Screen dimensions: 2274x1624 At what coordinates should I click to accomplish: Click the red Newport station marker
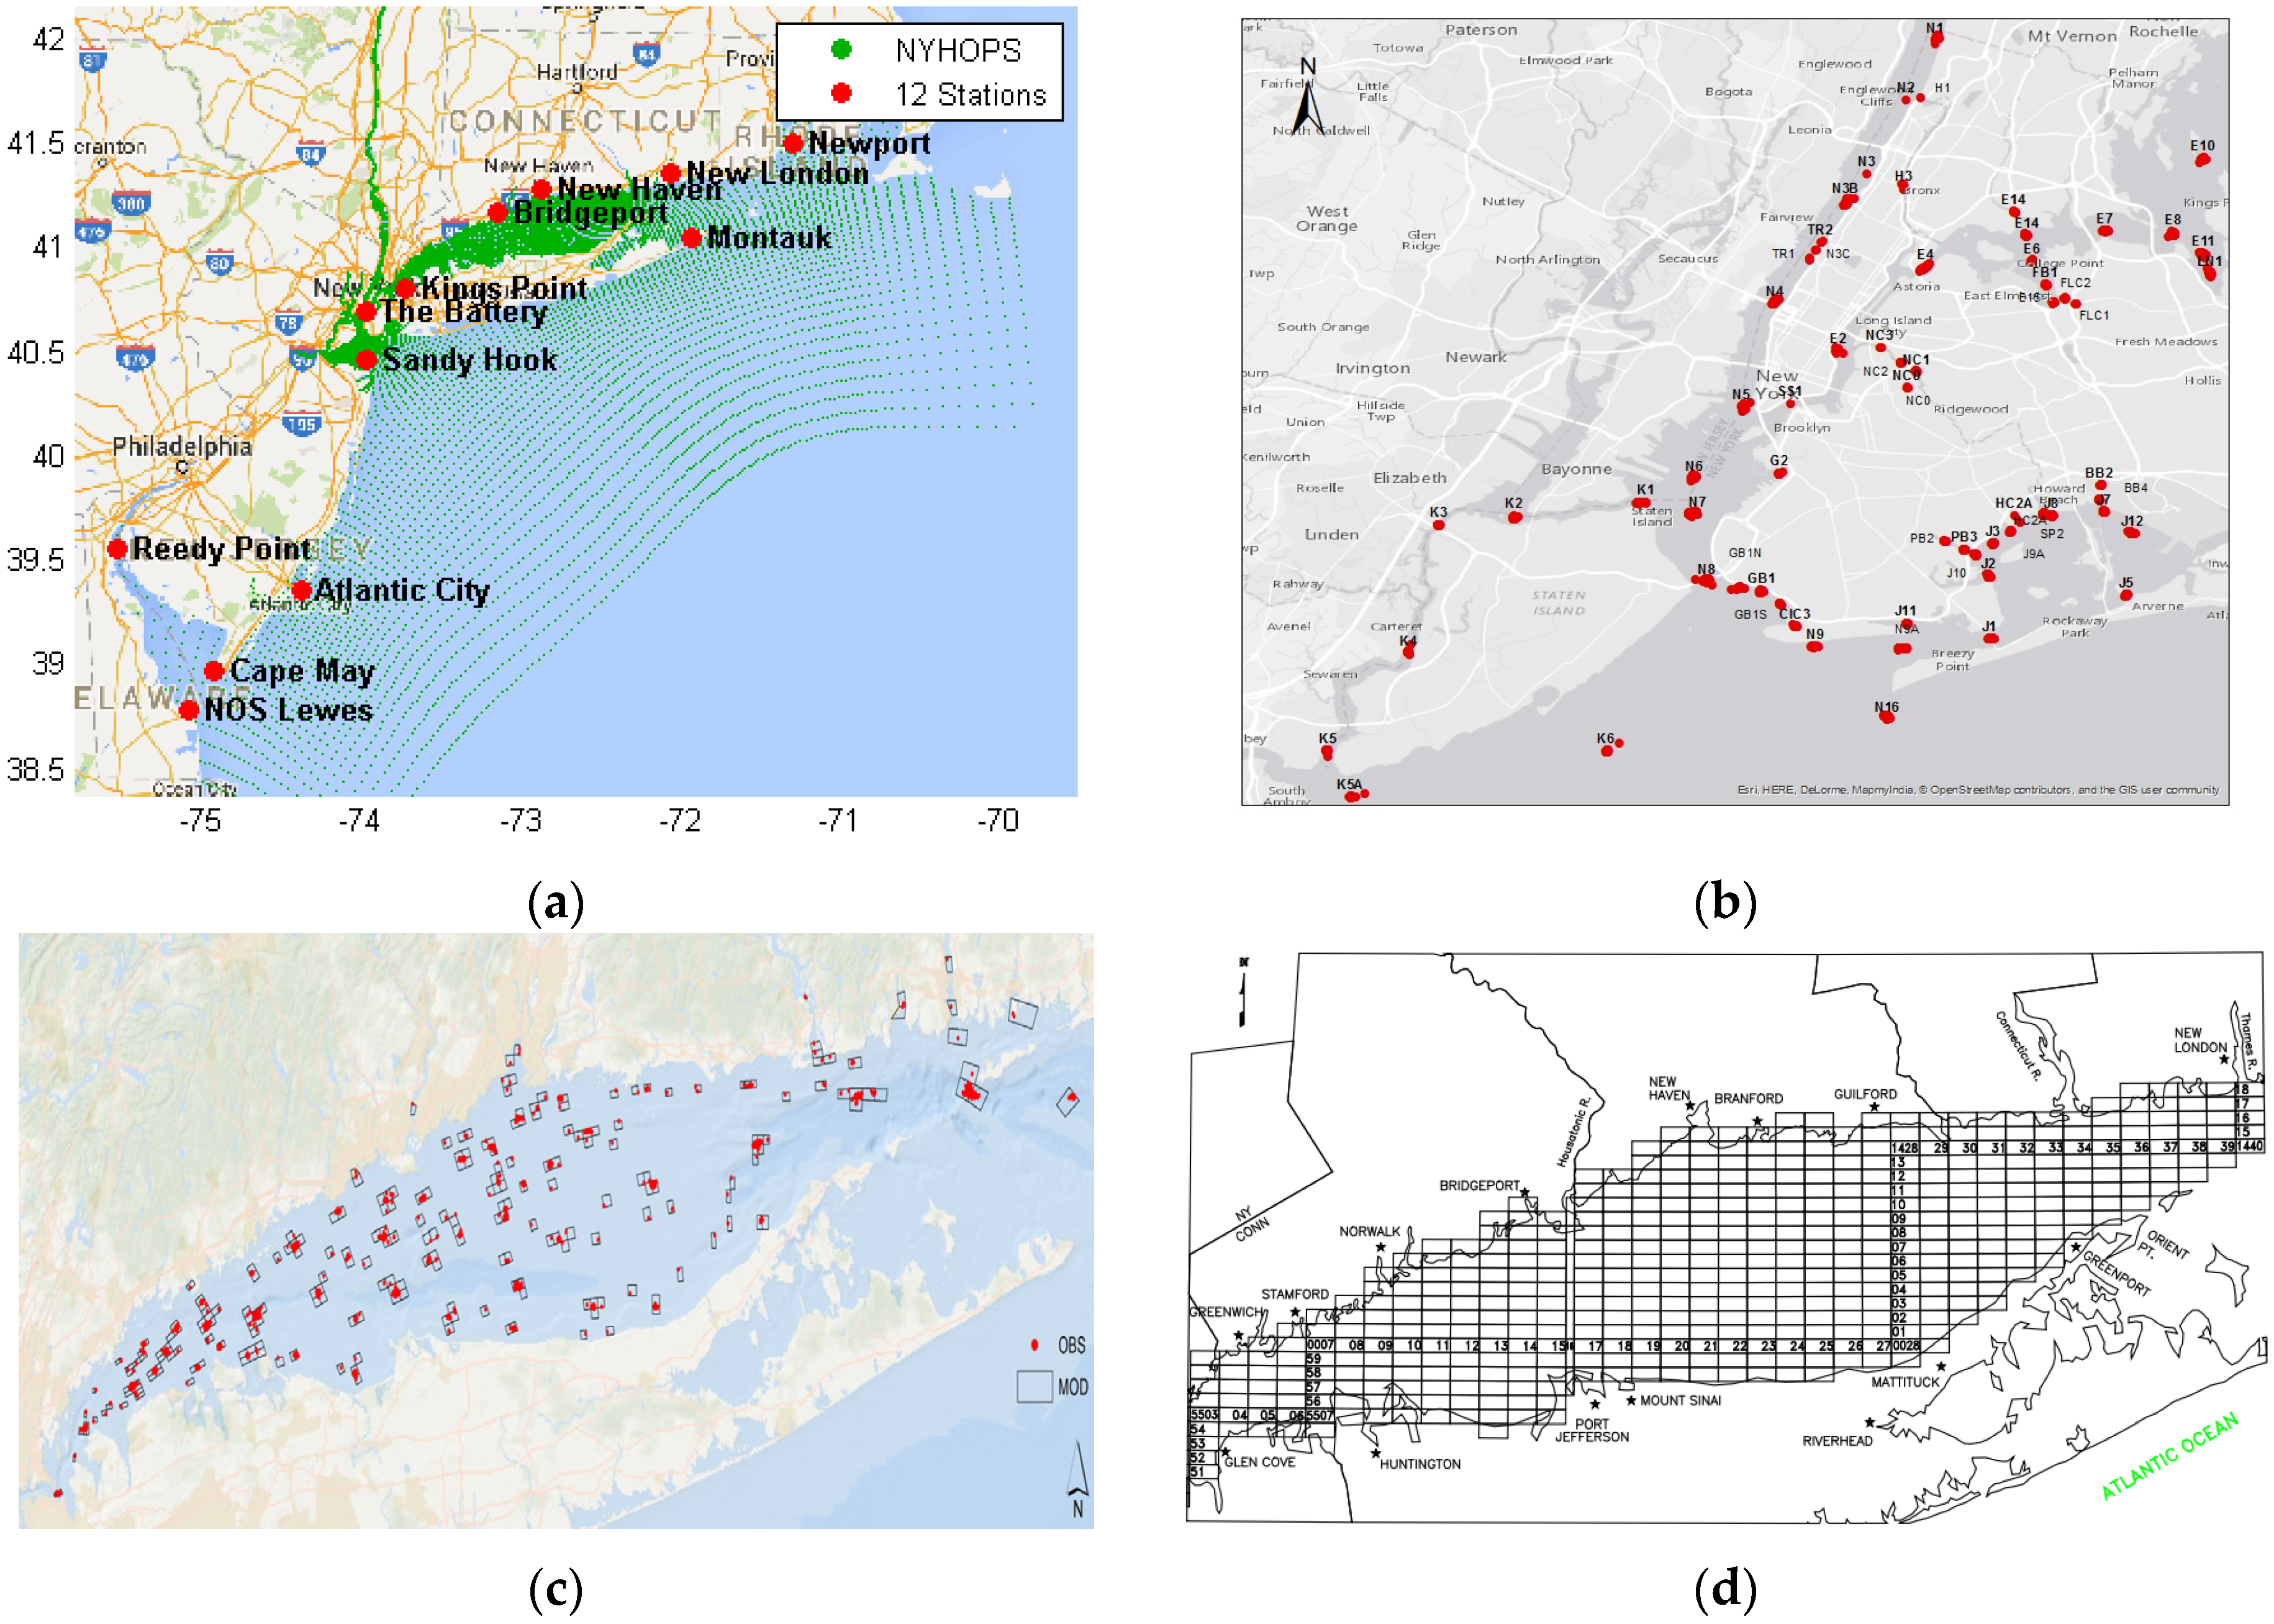792,143
